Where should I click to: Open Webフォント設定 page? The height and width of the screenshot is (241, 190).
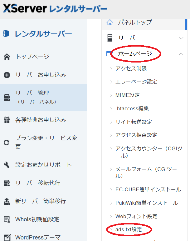136,216
